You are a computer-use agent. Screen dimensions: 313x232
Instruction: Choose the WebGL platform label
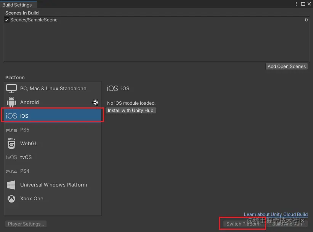click(29, 144)
